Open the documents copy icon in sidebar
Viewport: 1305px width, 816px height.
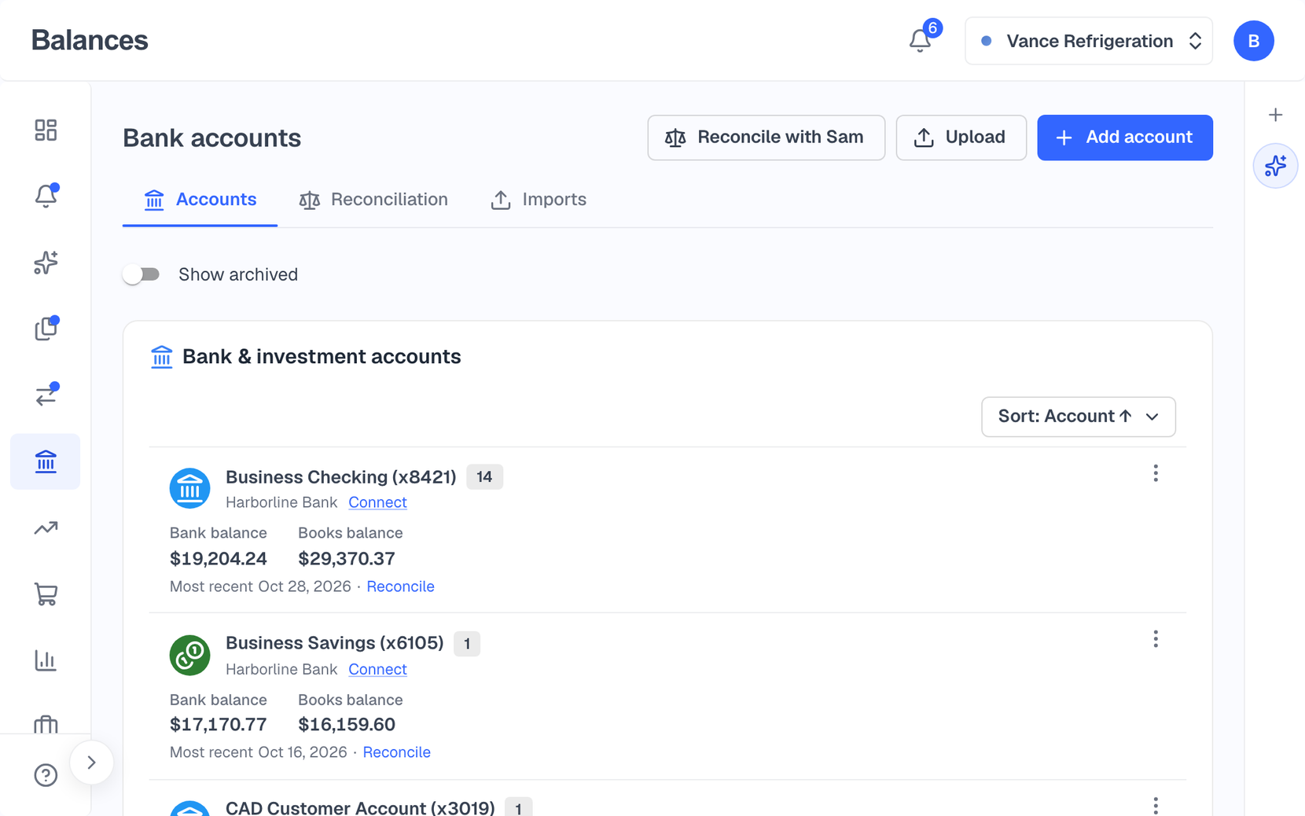coord(46,328)
